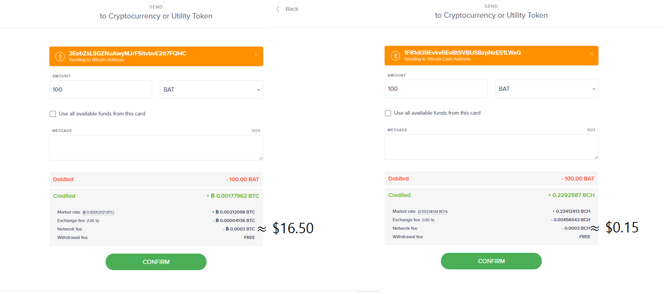664x294 pixels.
Task: Go back using the chevron arrow
Action: 277,9
